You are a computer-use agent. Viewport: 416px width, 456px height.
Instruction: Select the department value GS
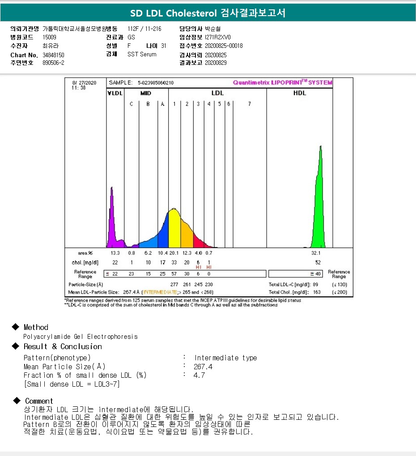point(131,37)
